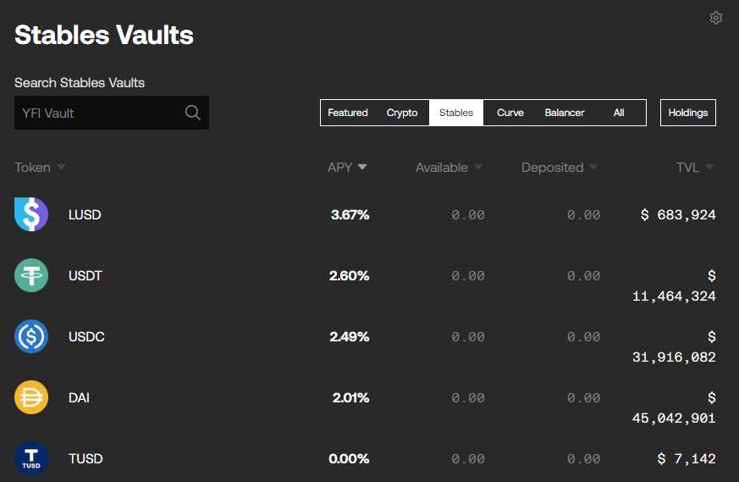
Task: Click the USDT Tether logo
Action: tap(31, 275)
